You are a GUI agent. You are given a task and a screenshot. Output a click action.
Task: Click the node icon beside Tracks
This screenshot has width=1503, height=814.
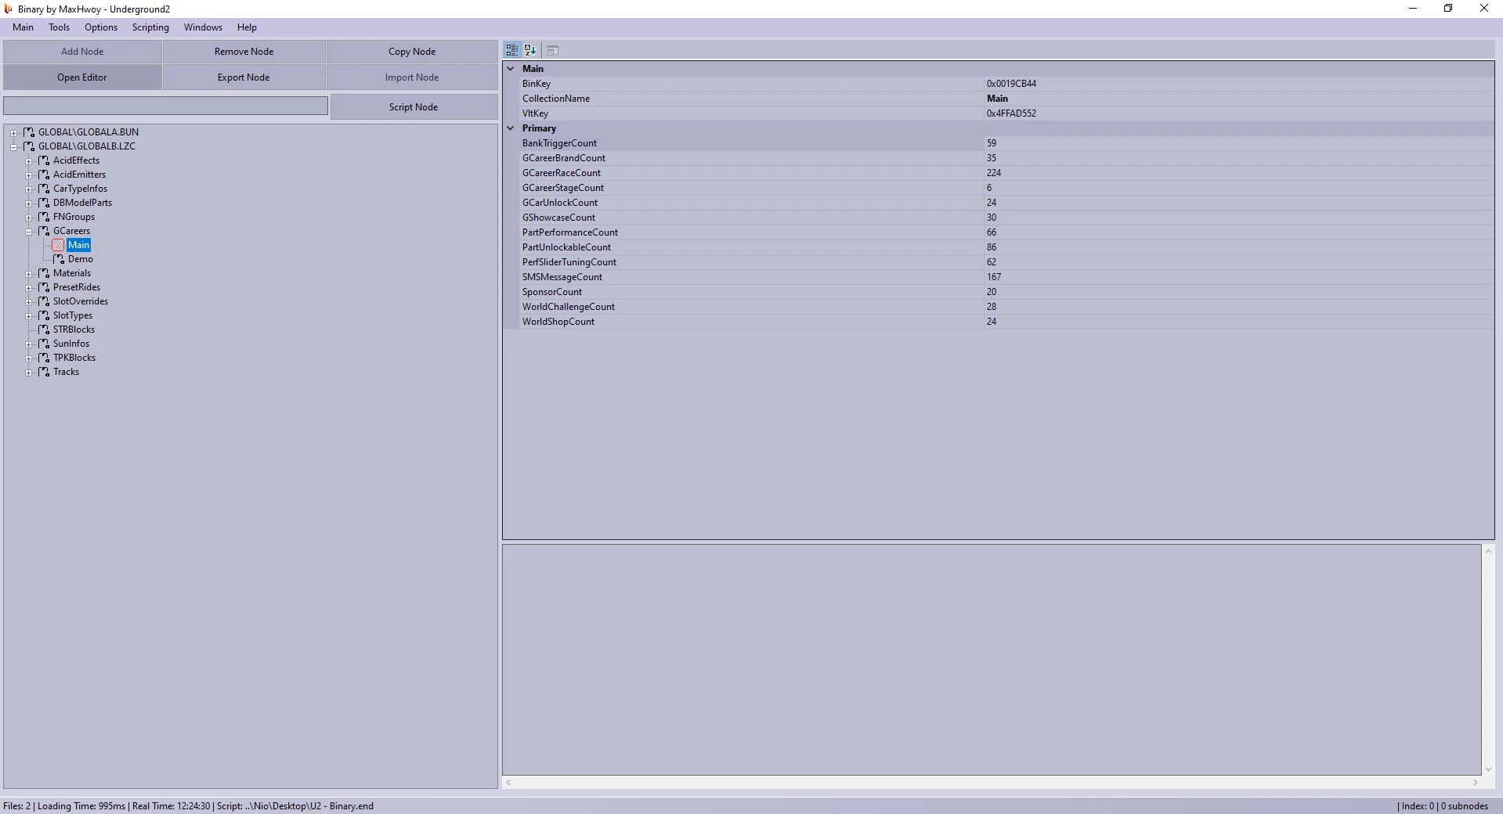tap(44, 372)
